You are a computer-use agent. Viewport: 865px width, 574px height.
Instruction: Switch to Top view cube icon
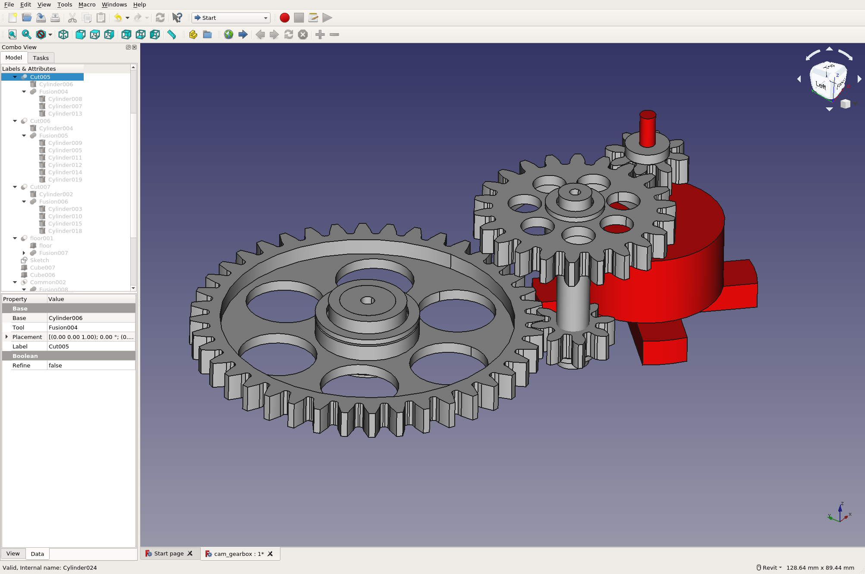pos(95,35)
